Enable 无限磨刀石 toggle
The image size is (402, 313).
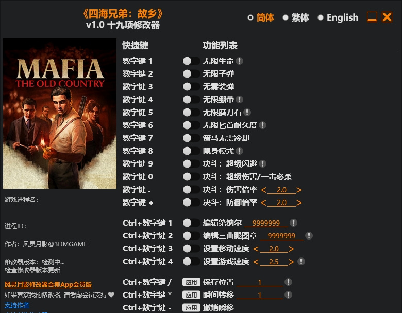pos(191,112)
